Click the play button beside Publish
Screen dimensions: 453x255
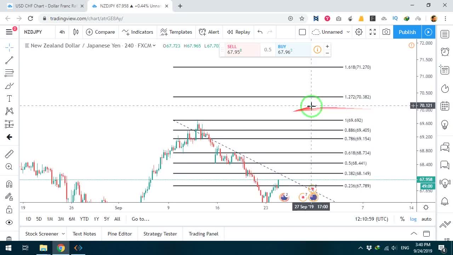(428, 32)
